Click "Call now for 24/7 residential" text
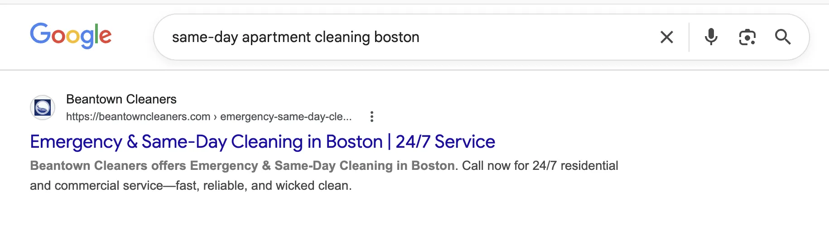This screenshot has height=225, width=829. click(540, 166)
